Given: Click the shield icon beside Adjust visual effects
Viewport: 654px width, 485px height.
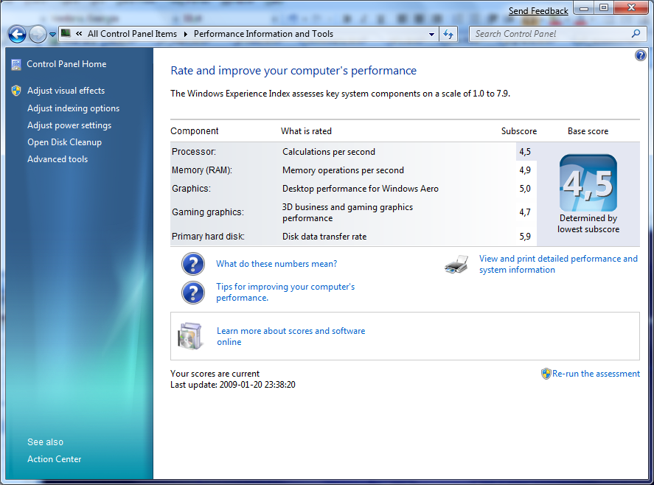Looking at the screenshot, I should click(16, 91).
